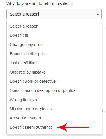Click 'Why do you want to return this item?' label
This screenshot has width=106, height=139.
[40, 4]
